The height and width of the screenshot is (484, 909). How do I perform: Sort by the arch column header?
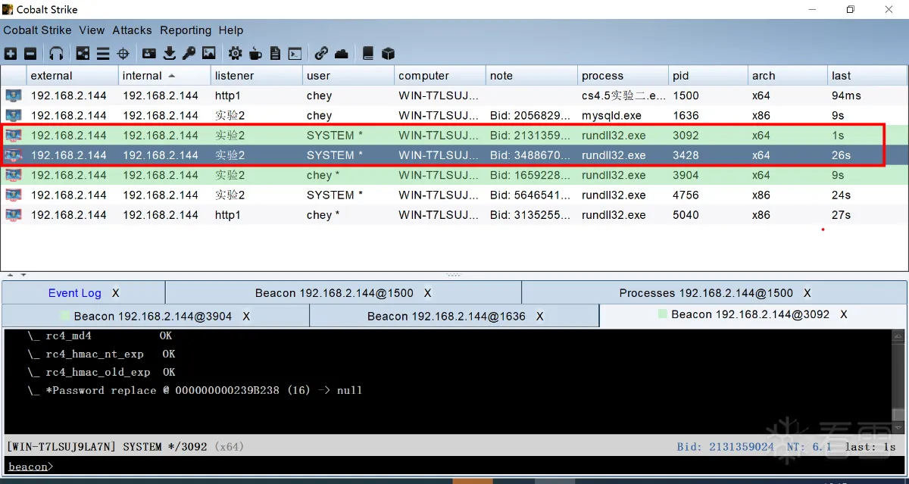(x=787, y=76)
